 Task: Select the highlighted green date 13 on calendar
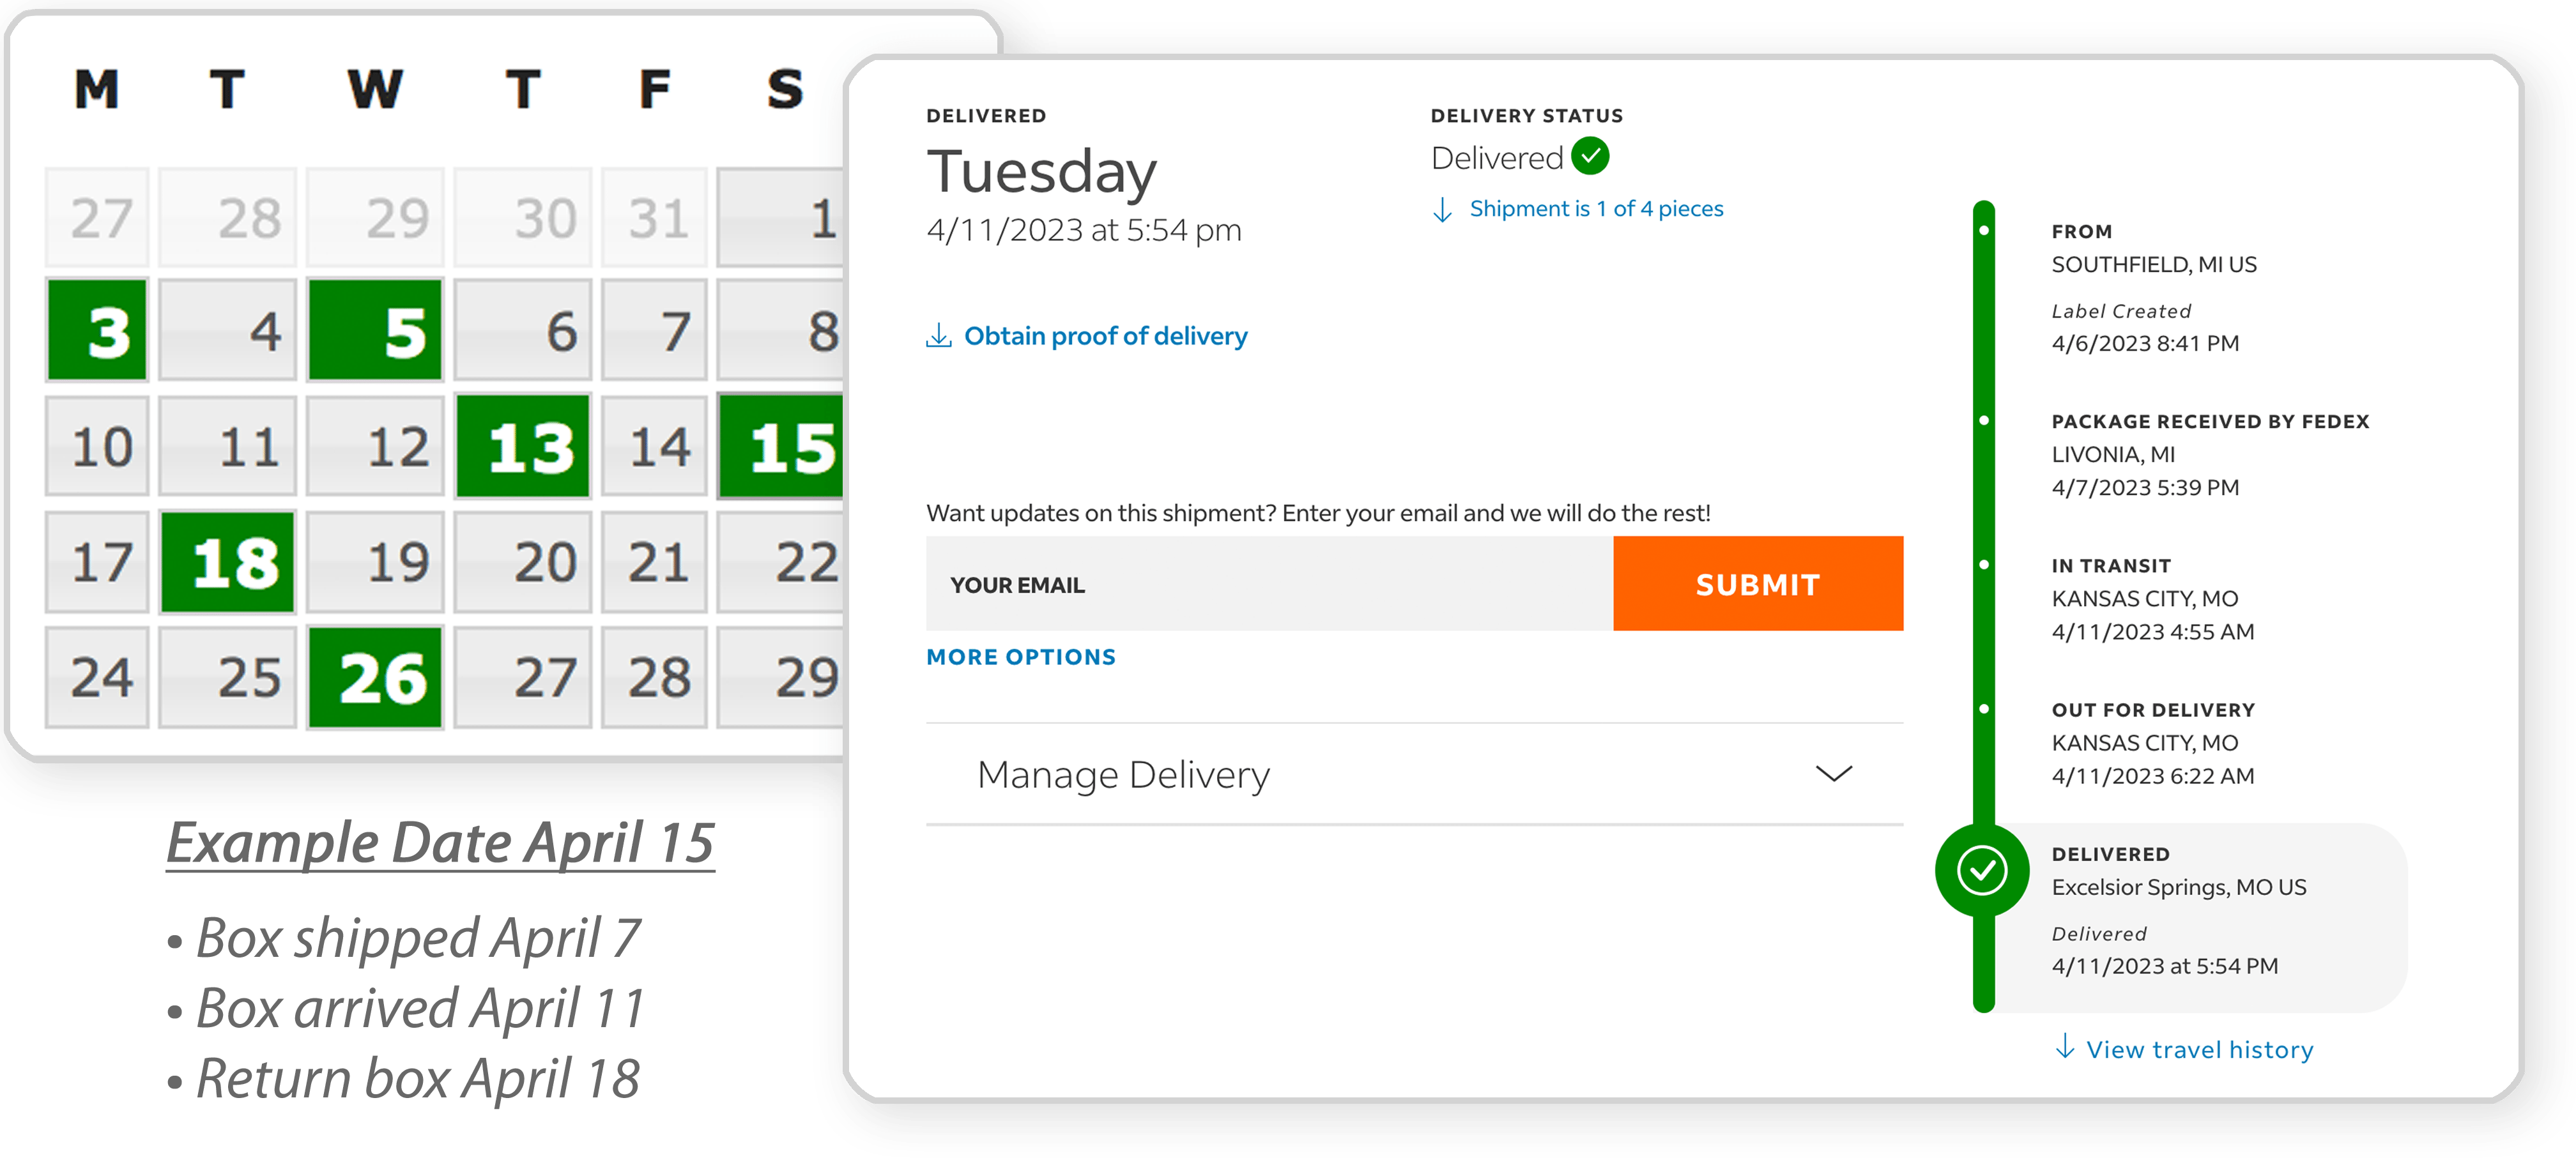[523, 446]
